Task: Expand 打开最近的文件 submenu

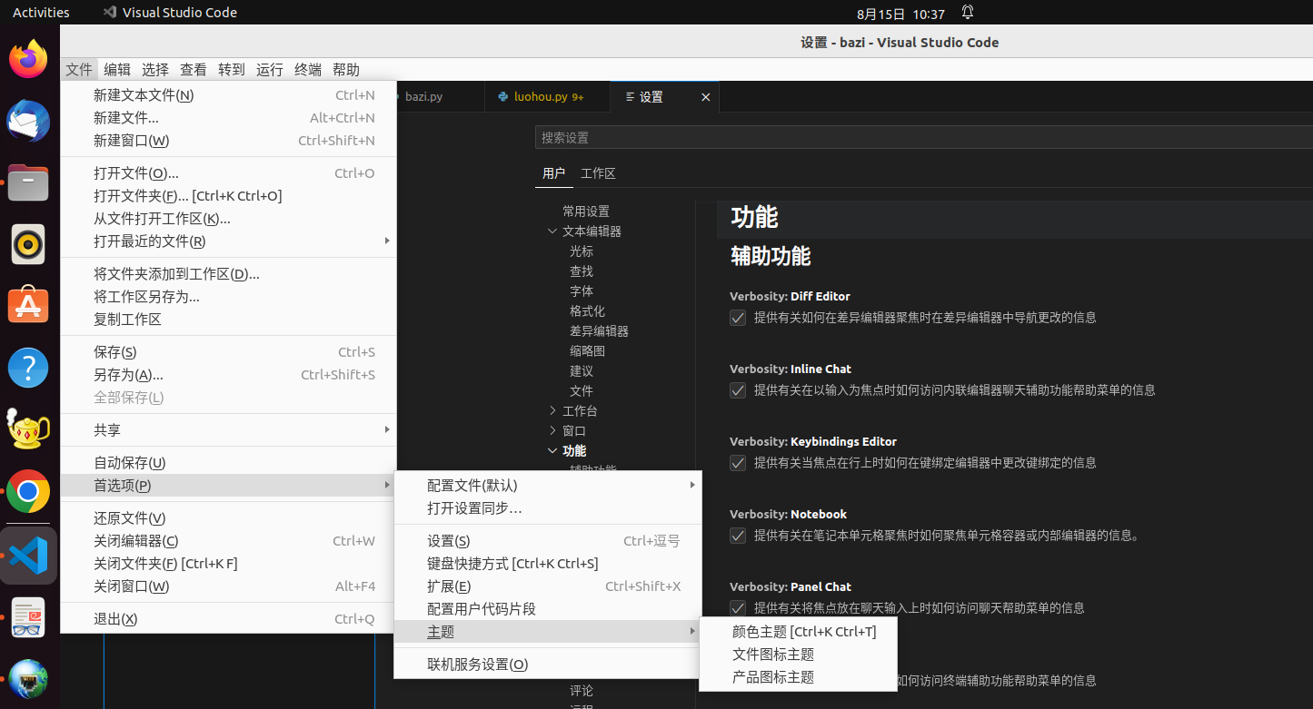Action: coord(228,241)
